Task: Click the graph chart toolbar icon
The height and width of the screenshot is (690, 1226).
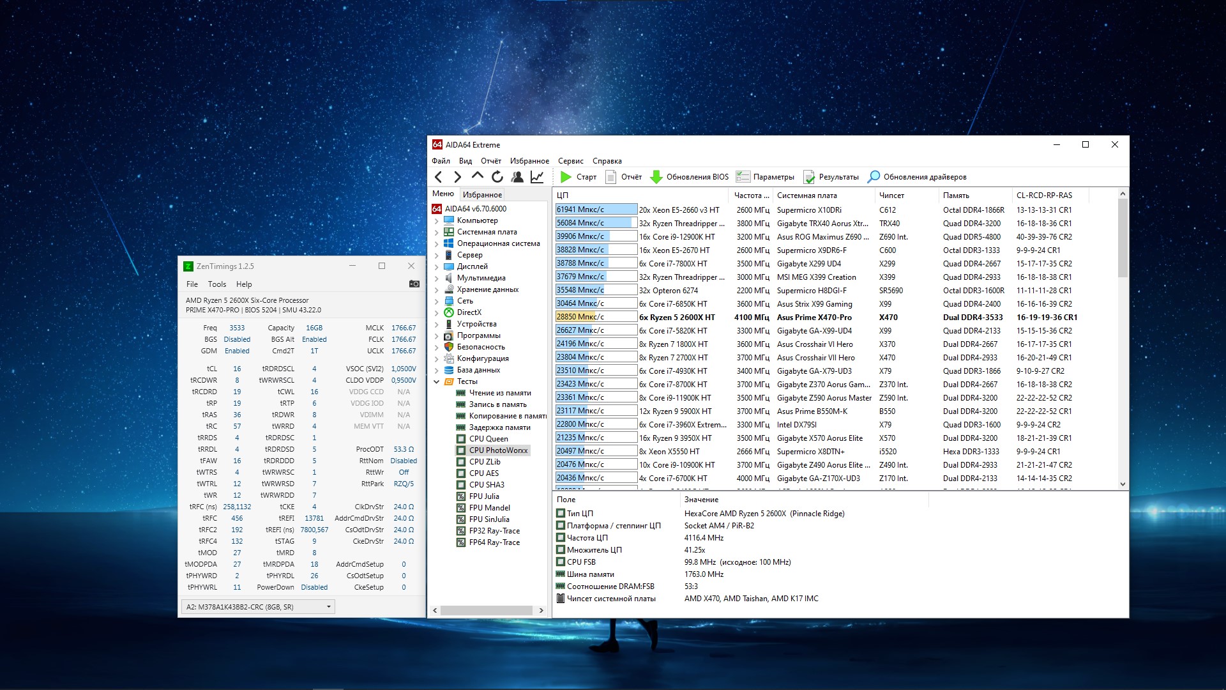Action: (537, 177)
